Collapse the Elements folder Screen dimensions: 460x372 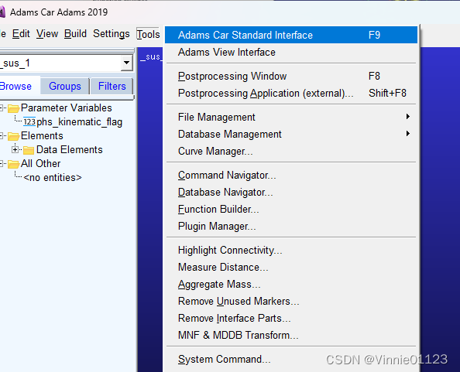pyautogui.click(x=2, y=136)
